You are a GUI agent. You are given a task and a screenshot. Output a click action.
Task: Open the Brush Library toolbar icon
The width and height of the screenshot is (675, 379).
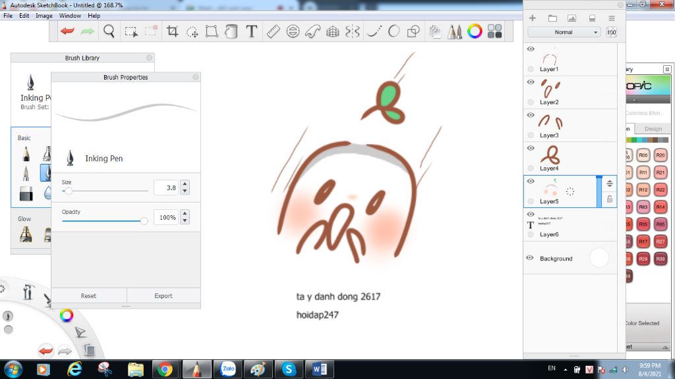click(x=455, y=32)
